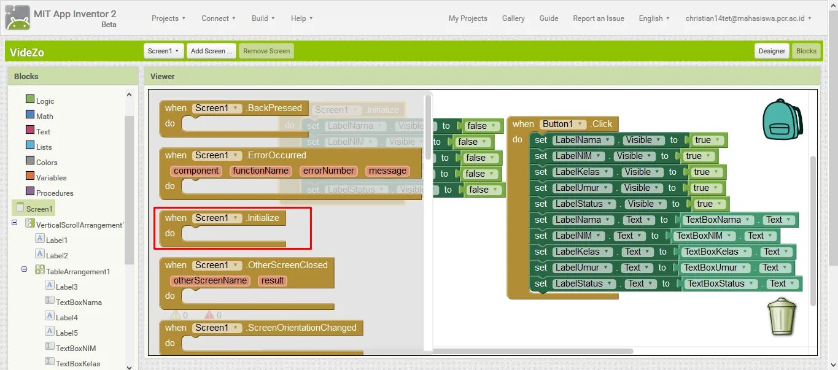838x370 pixels.
Task: Click the Remove Screen button
Action: [x=266, y=51]
